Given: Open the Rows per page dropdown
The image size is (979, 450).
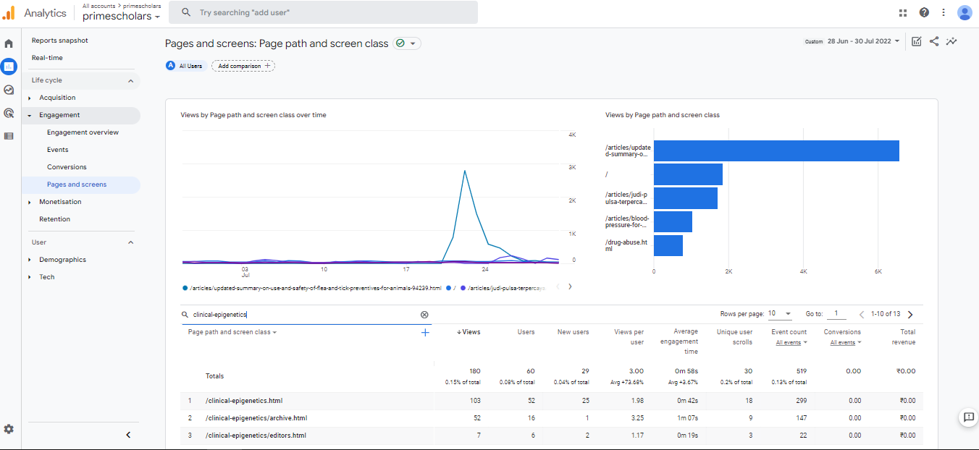Looking at the screenshot, I should tap(780, 314).
